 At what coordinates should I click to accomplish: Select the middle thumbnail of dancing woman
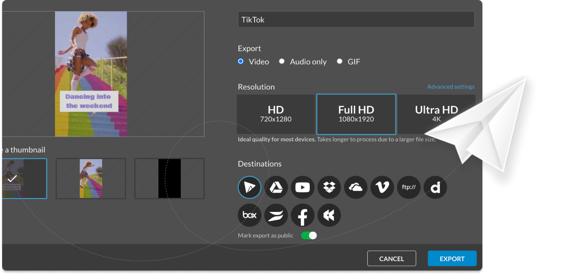(91, 179)
